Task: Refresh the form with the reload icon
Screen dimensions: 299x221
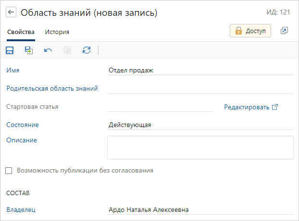Action: click(x=87, y=50)
